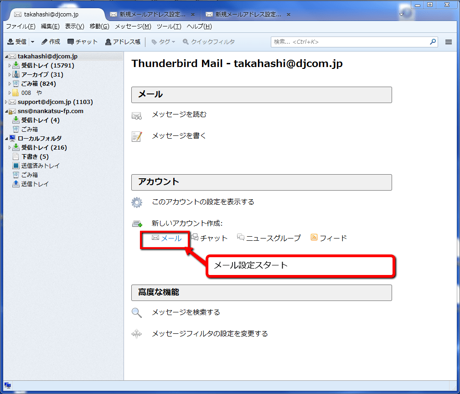Activate the クイックフィルタ toolbar icon
460x394 pixels.
(210, 41)
